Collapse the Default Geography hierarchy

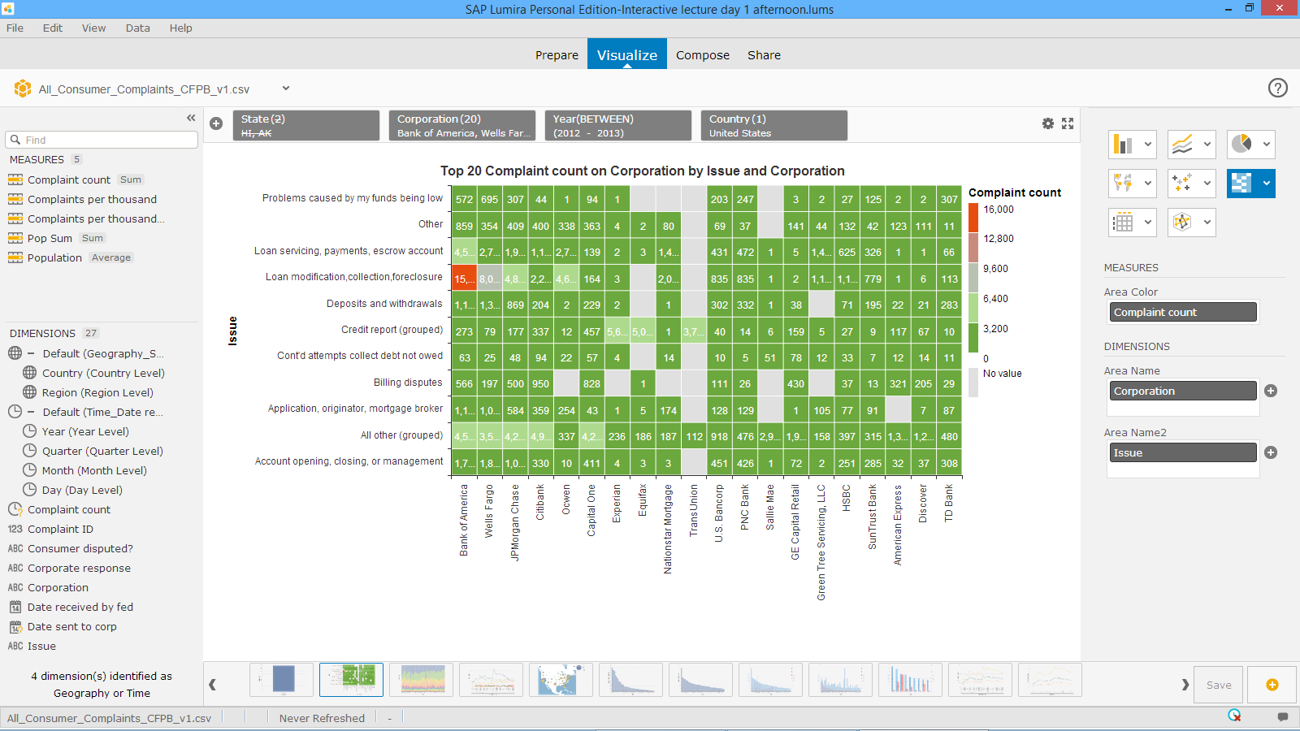pos(31,353)
